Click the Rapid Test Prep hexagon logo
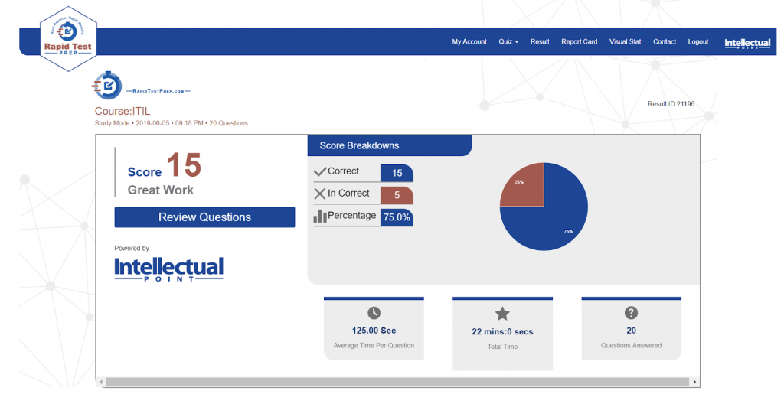The image size is (784, 394). [68, 39]
